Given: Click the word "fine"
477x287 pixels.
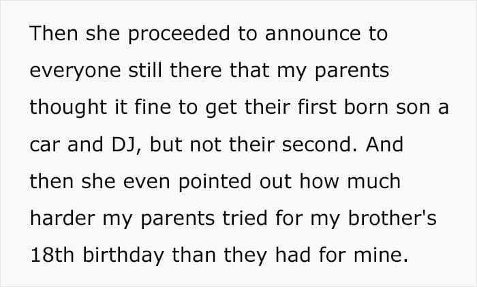Looking at the screenshot, I should (153, 107).
